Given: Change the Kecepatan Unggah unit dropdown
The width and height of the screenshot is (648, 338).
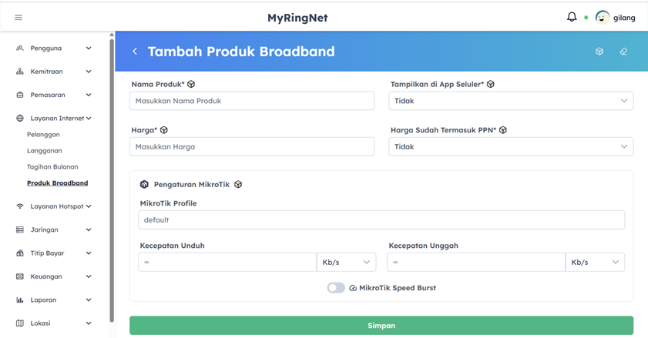Looking at the screenshot, I should click(595, 263).
